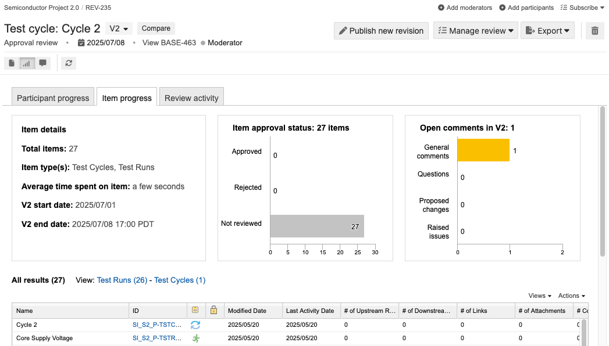Open the Views dropdown above the table
Screen dimensions: 609x346
pos(540,296)
